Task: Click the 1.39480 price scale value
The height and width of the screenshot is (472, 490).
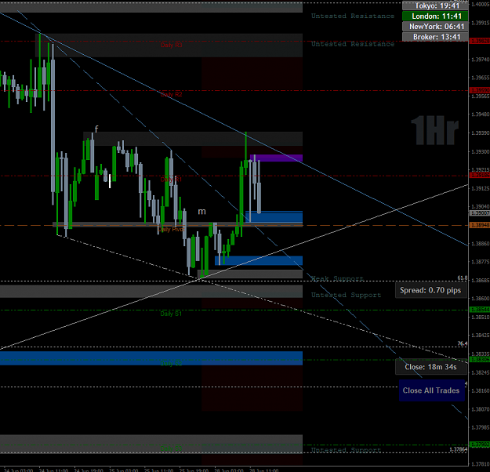Action: [481, 114]
